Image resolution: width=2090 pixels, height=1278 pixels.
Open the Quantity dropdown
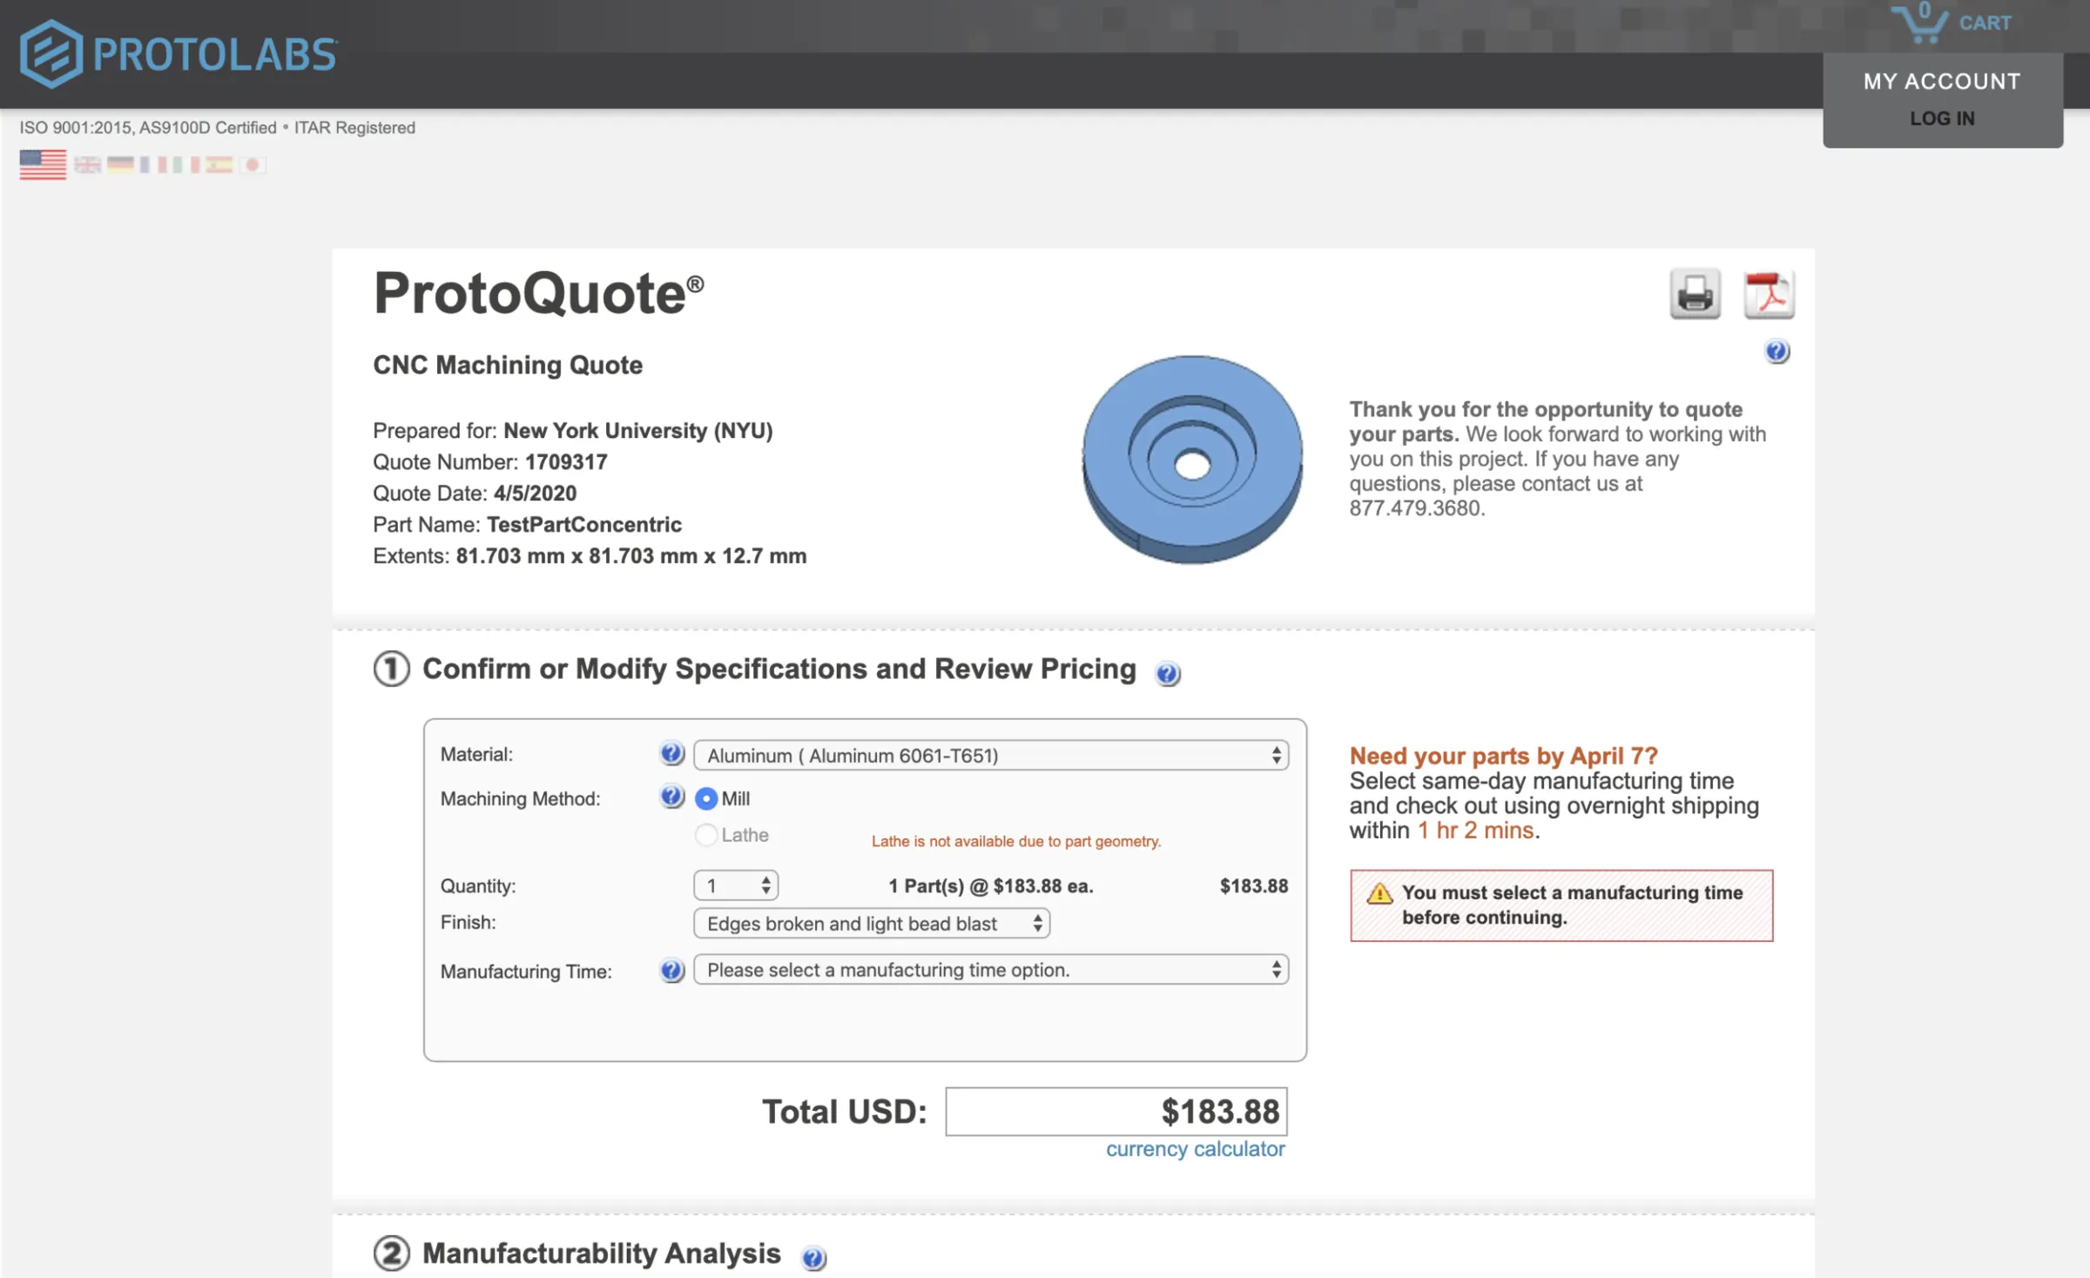736,885
